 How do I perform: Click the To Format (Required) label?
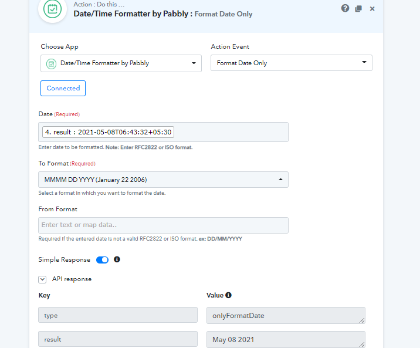click(x=67, y=163)
